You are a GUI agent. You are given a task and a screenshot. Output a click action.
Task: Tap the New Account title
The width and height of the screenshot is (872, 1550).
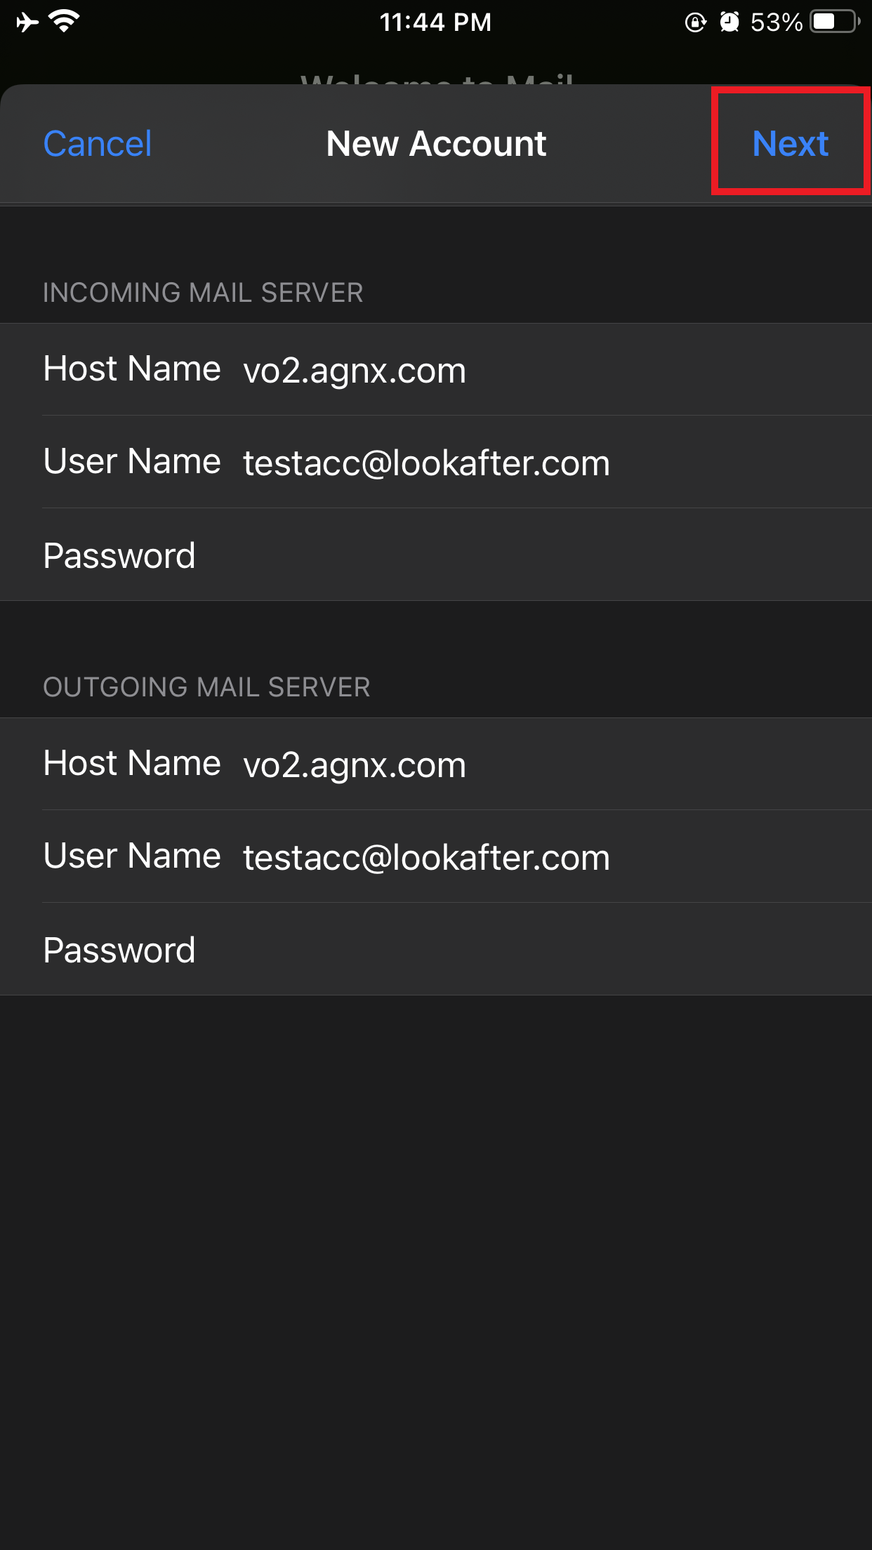click(x=436, y=144)
